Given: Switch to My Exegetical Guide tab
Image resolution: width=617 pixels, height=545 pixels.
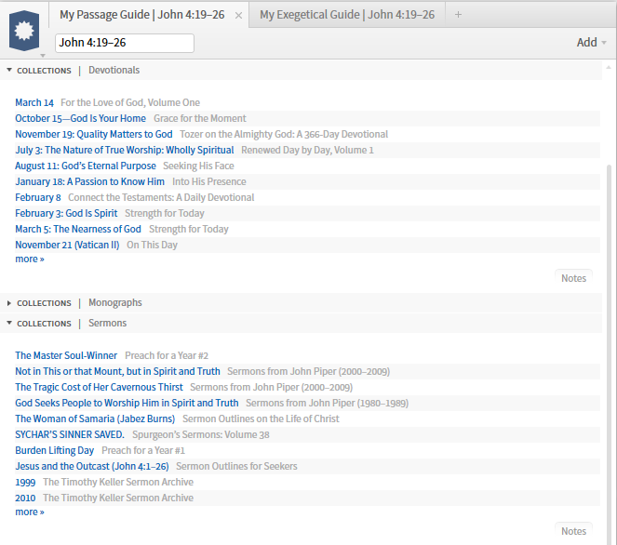Looking at the screenshot, I should (x=347, y=15).
